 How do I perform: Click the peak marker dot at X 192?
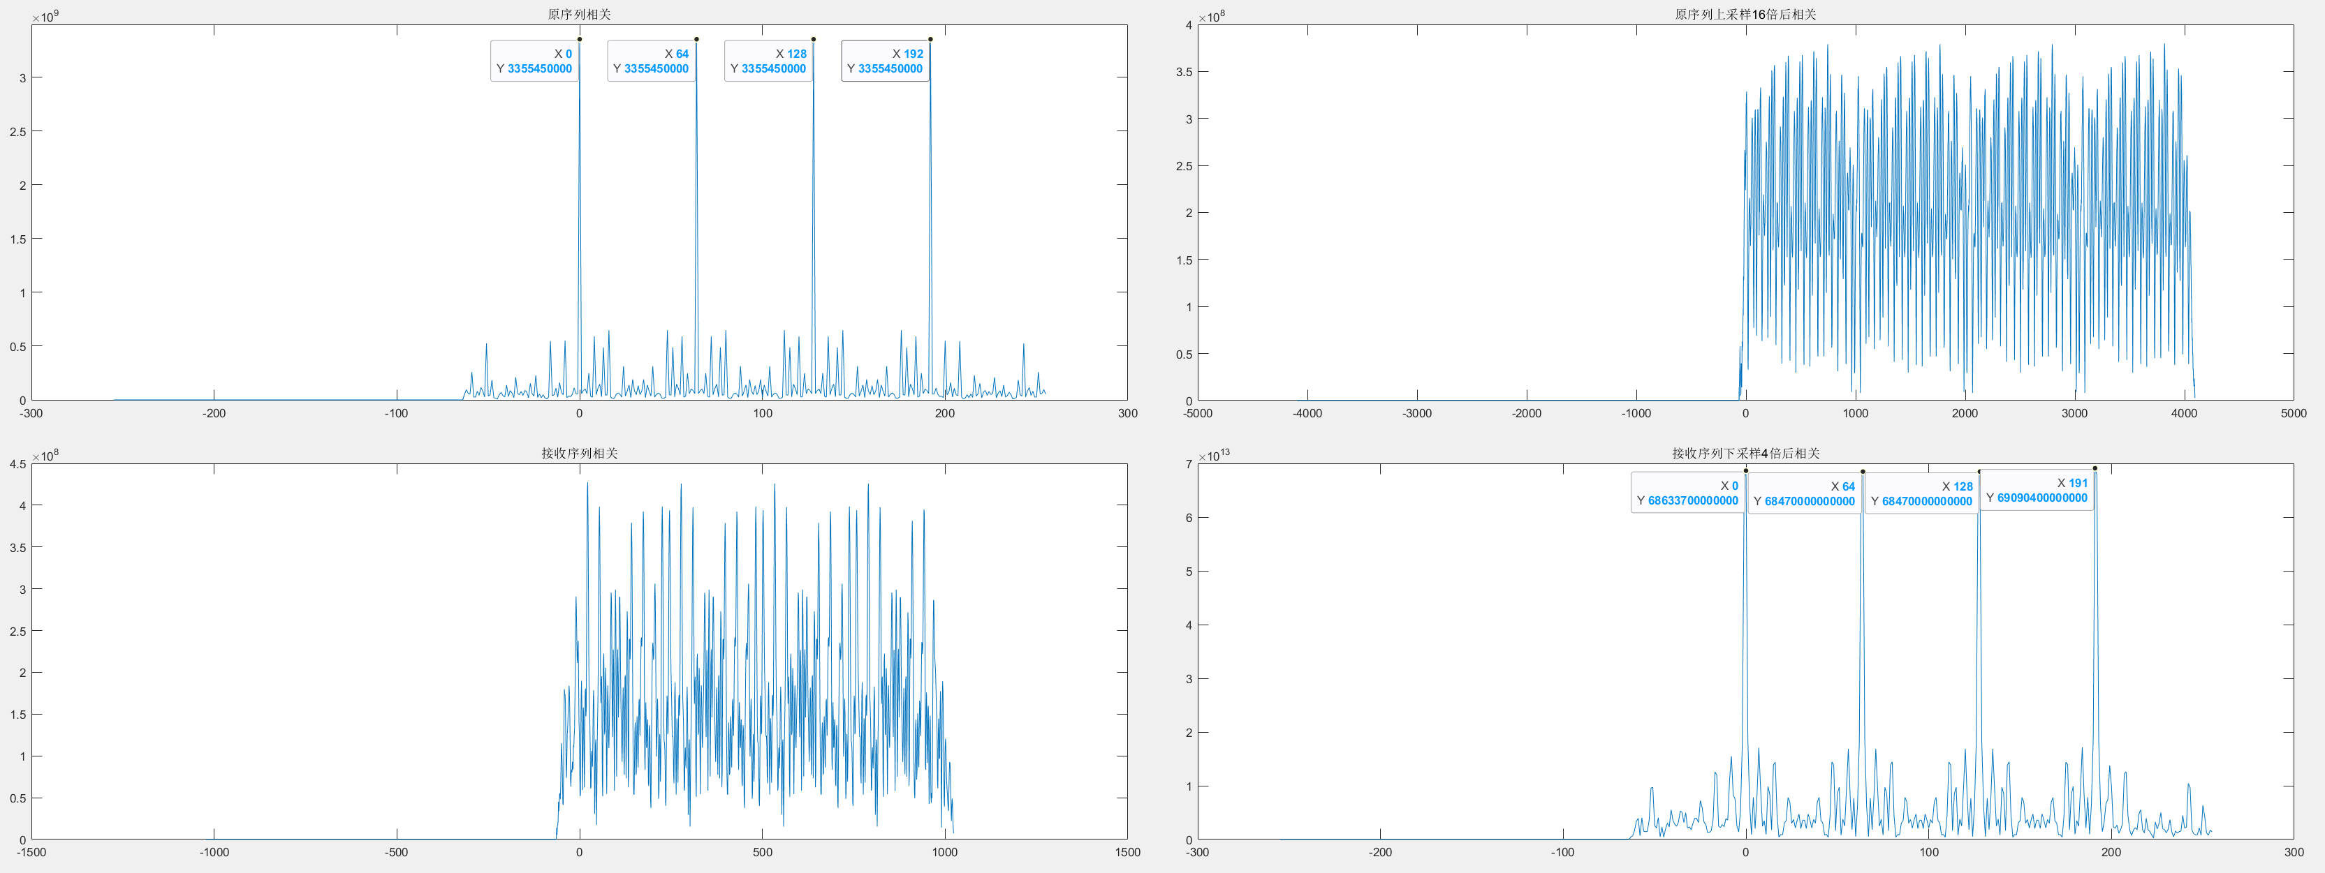pos(930,39)
